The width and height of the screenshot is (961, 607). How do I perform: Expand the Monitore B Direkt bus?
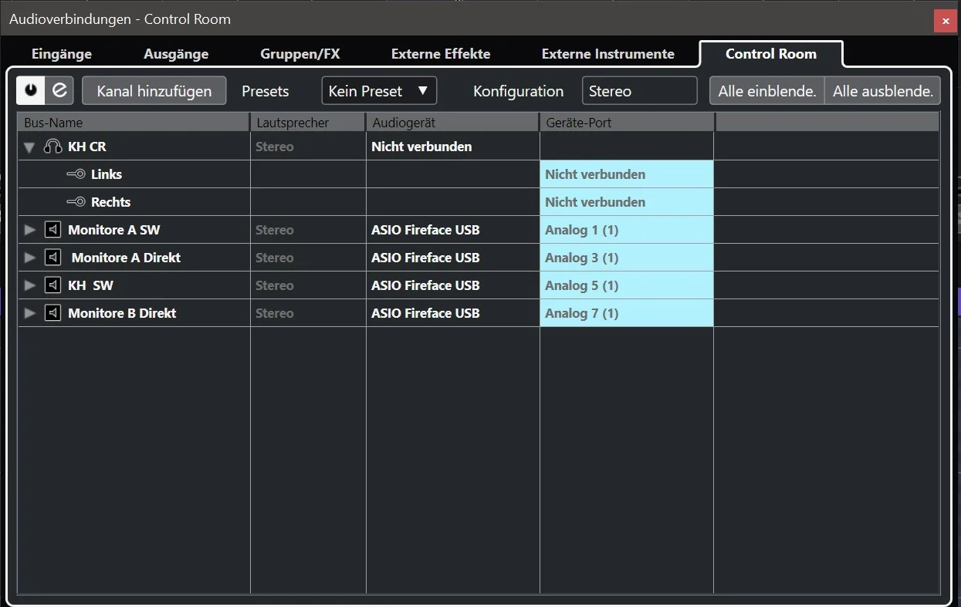click(x=30, y=313)
